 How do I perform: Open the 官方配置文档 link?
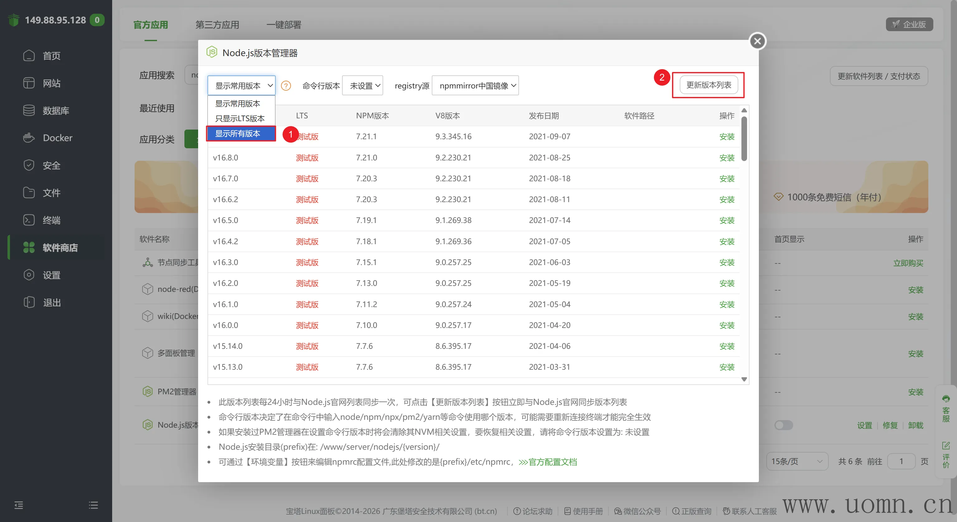(x=548, y=462)
